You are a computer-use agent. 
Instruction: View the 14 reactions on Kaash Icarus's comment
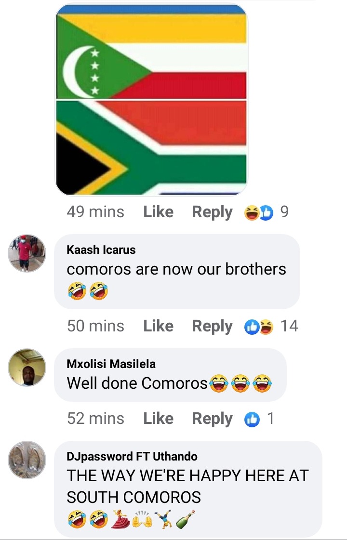point(271,326)
